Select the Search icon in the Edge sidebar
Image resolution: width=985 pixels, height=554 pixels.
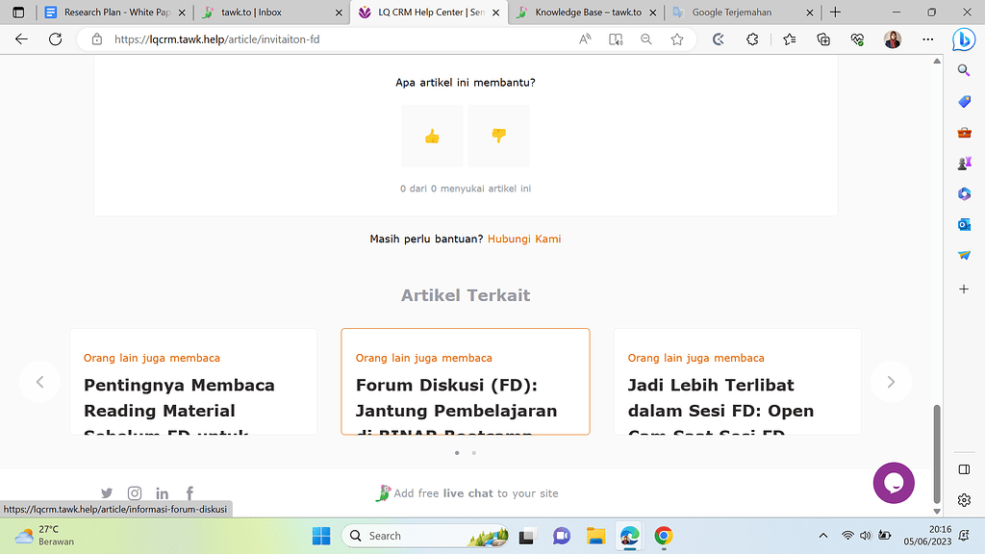click(x=964, y=70)
